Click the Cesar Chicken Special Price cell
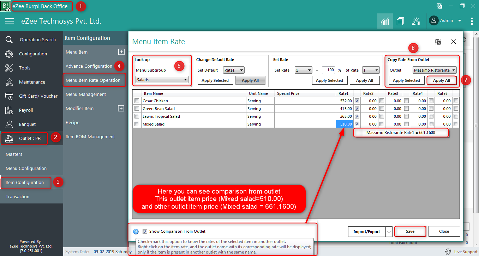Screen dimensions: 479x256 point(305,101)
